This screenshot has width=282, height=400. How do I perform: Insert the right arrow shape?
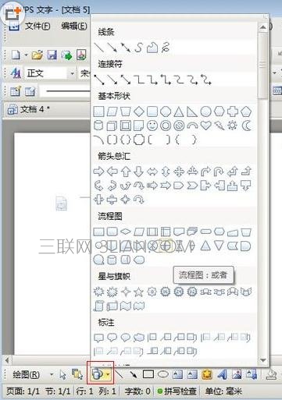click(x=98, y=172)
